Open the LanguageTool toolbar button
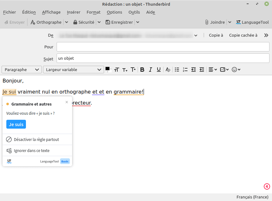Image resolution: width=272 pixels, height=201 pixels. tap(252, 22)
